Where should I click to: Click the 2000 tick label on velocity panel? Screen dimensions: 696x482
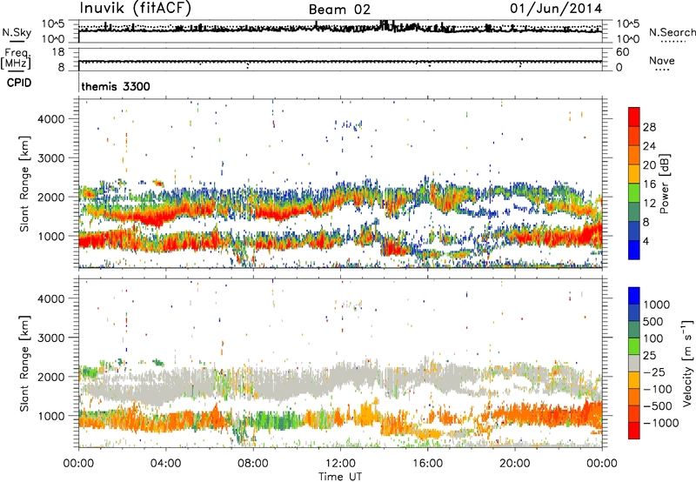[x=51, y=377]
